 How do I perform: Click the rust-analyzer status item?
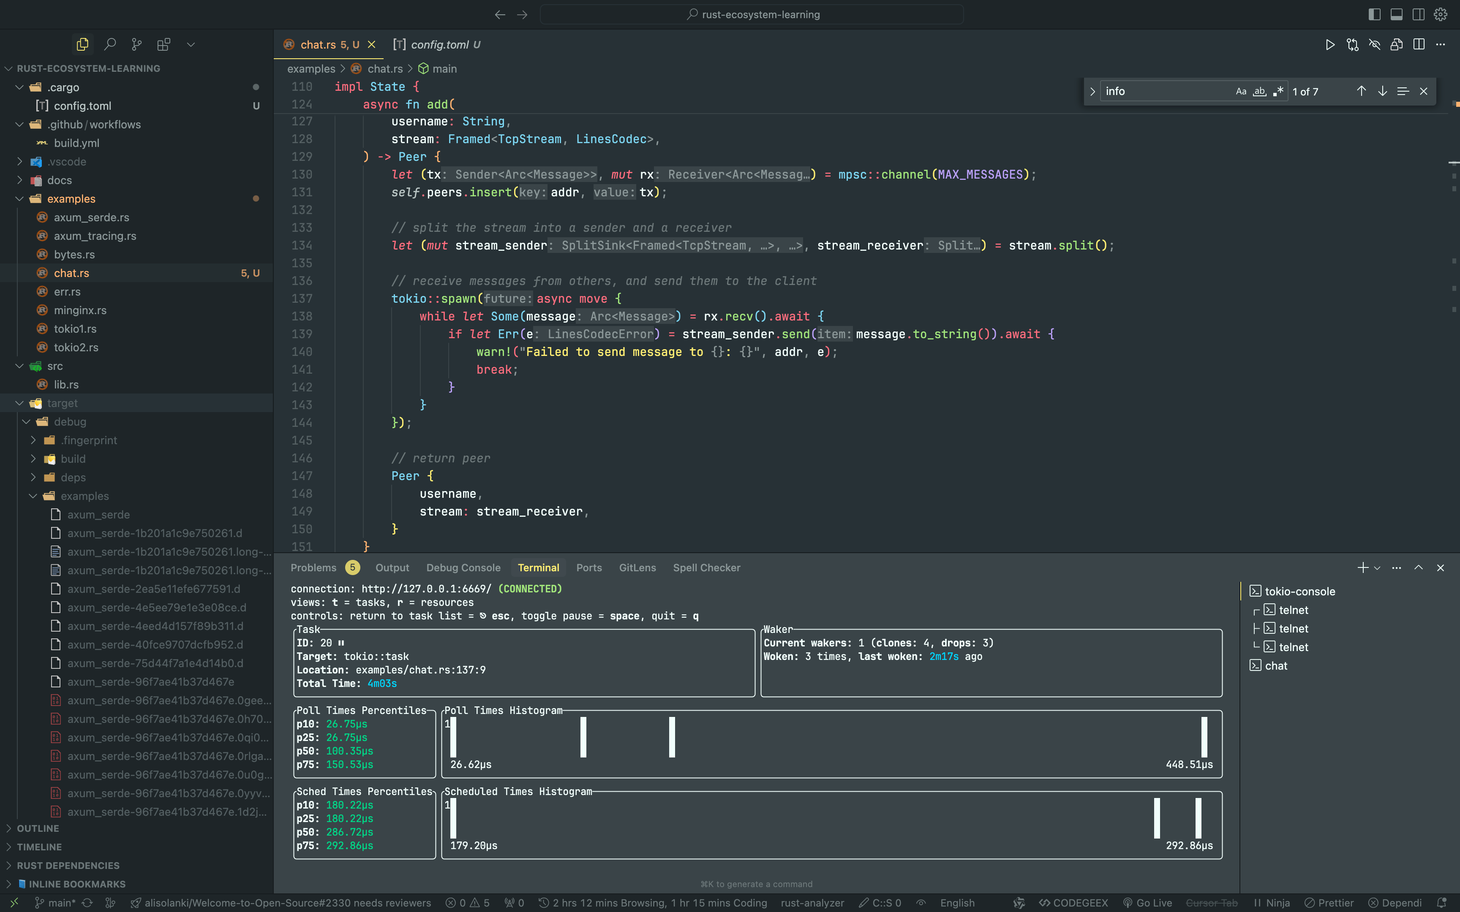812,903
